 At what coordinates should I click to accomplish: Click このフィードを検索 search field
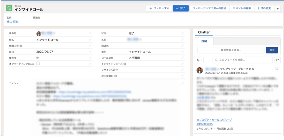tap(242, 60)
